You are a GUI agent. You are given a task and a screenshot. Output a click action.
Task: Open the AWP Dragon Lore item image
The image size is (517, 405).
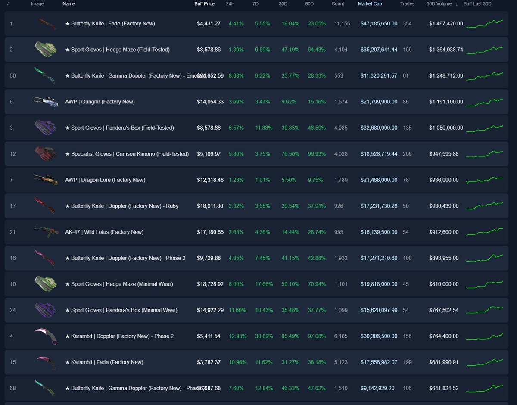45,180
